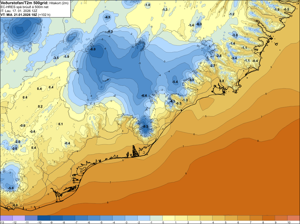300x224 pixels.
Task: Select the VT: Mið. 21.01.2026 18Z line
Action: [25, 15]
